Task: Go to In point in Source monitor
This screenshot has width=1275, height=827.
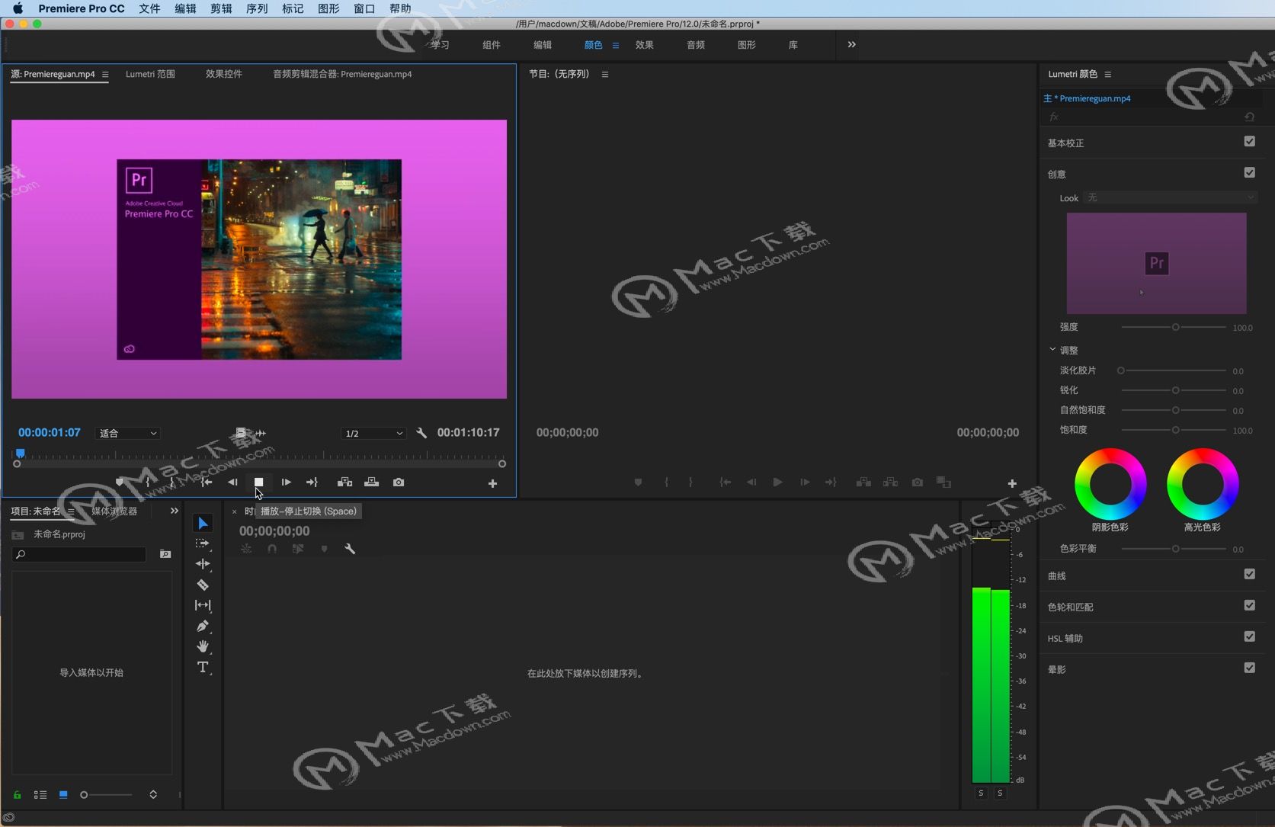Action: 206,482
